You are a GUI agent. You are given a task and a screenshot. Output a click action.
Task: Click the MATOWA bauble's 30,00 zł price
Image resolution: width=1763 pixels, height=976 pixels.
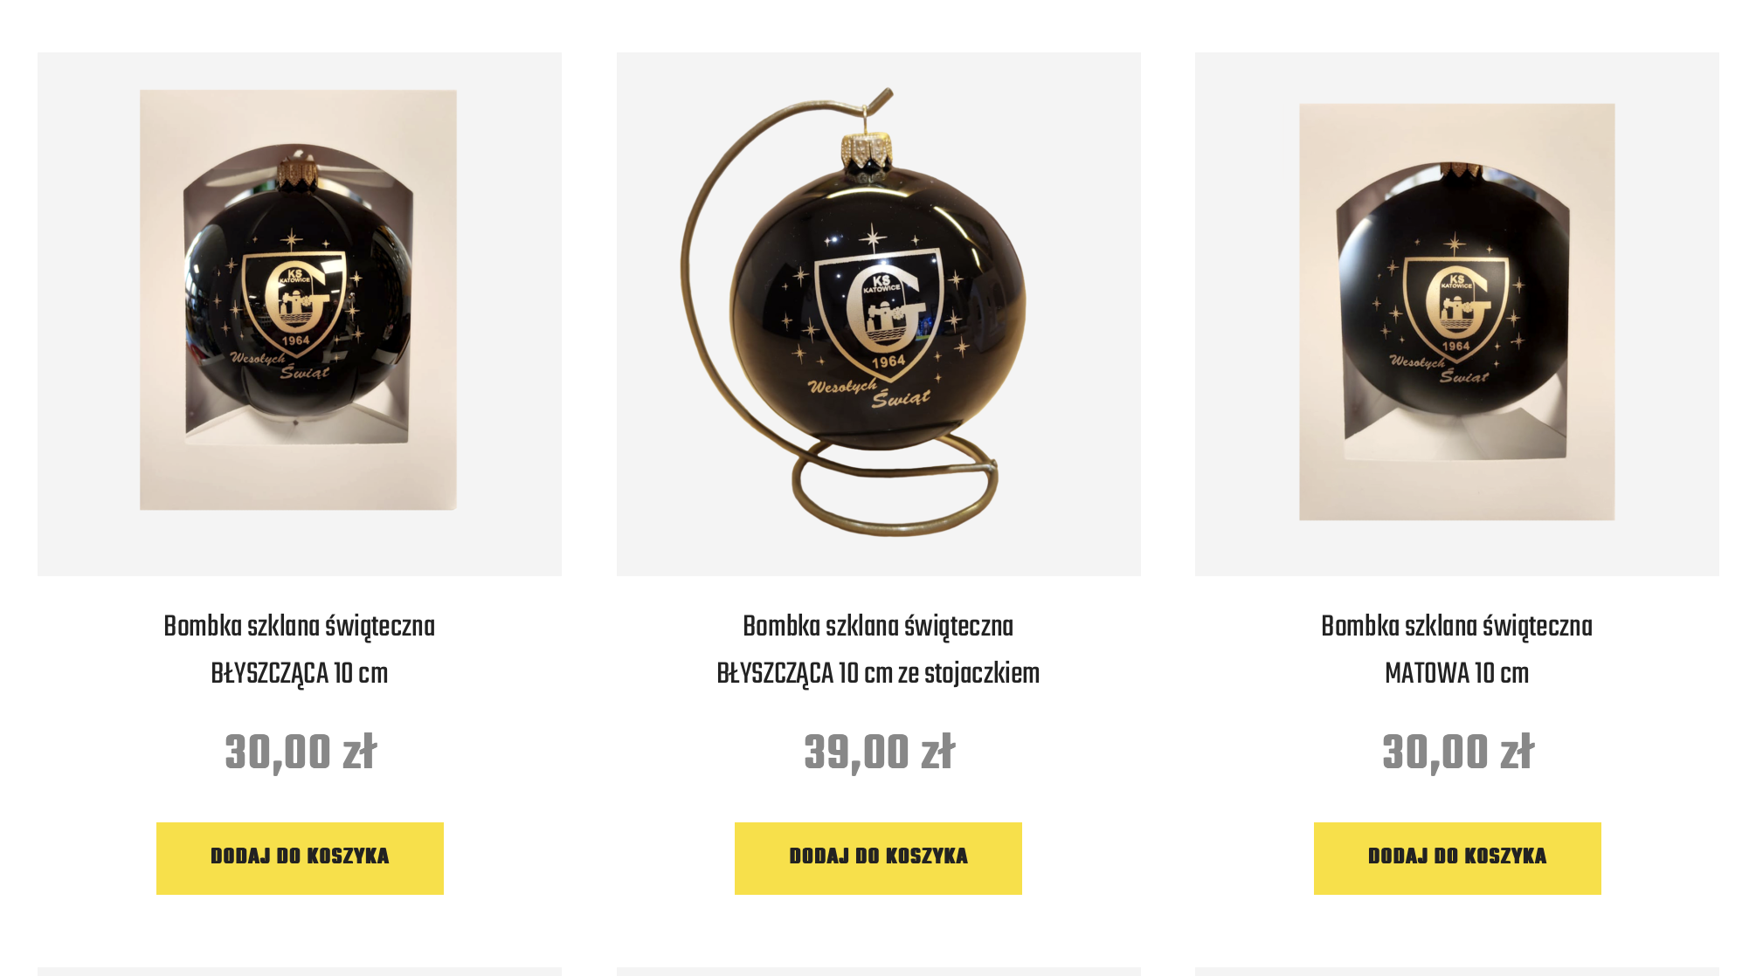coord(1457,753)
